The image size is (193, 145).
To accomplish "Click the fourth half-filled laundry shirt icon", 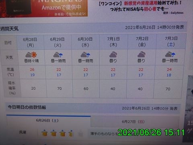I will point(71,133).
